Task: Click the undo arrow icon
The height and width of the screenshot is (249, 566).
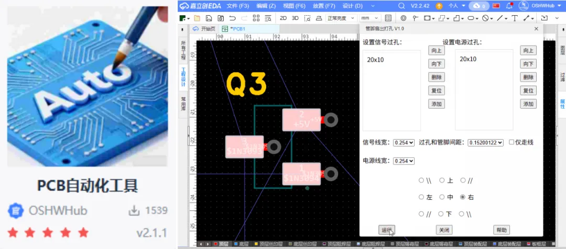Action: pyautogui.click(x=233, y=18)
